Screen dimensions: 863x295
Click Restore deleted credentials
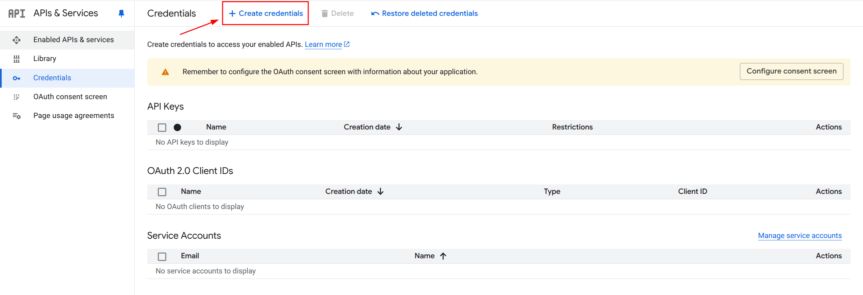(x=425, y=13)
